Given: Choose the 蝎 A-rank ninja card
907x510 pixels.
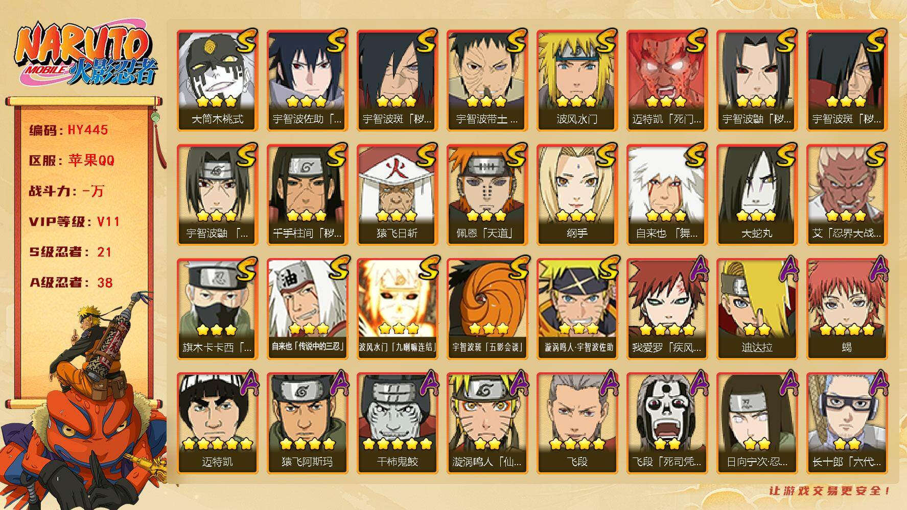Looking at the screenshot, I should 847,309.
